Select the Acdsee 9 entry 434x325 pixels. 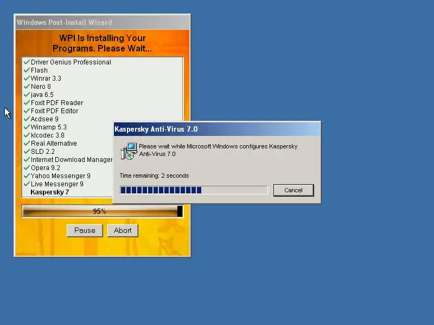44,119
